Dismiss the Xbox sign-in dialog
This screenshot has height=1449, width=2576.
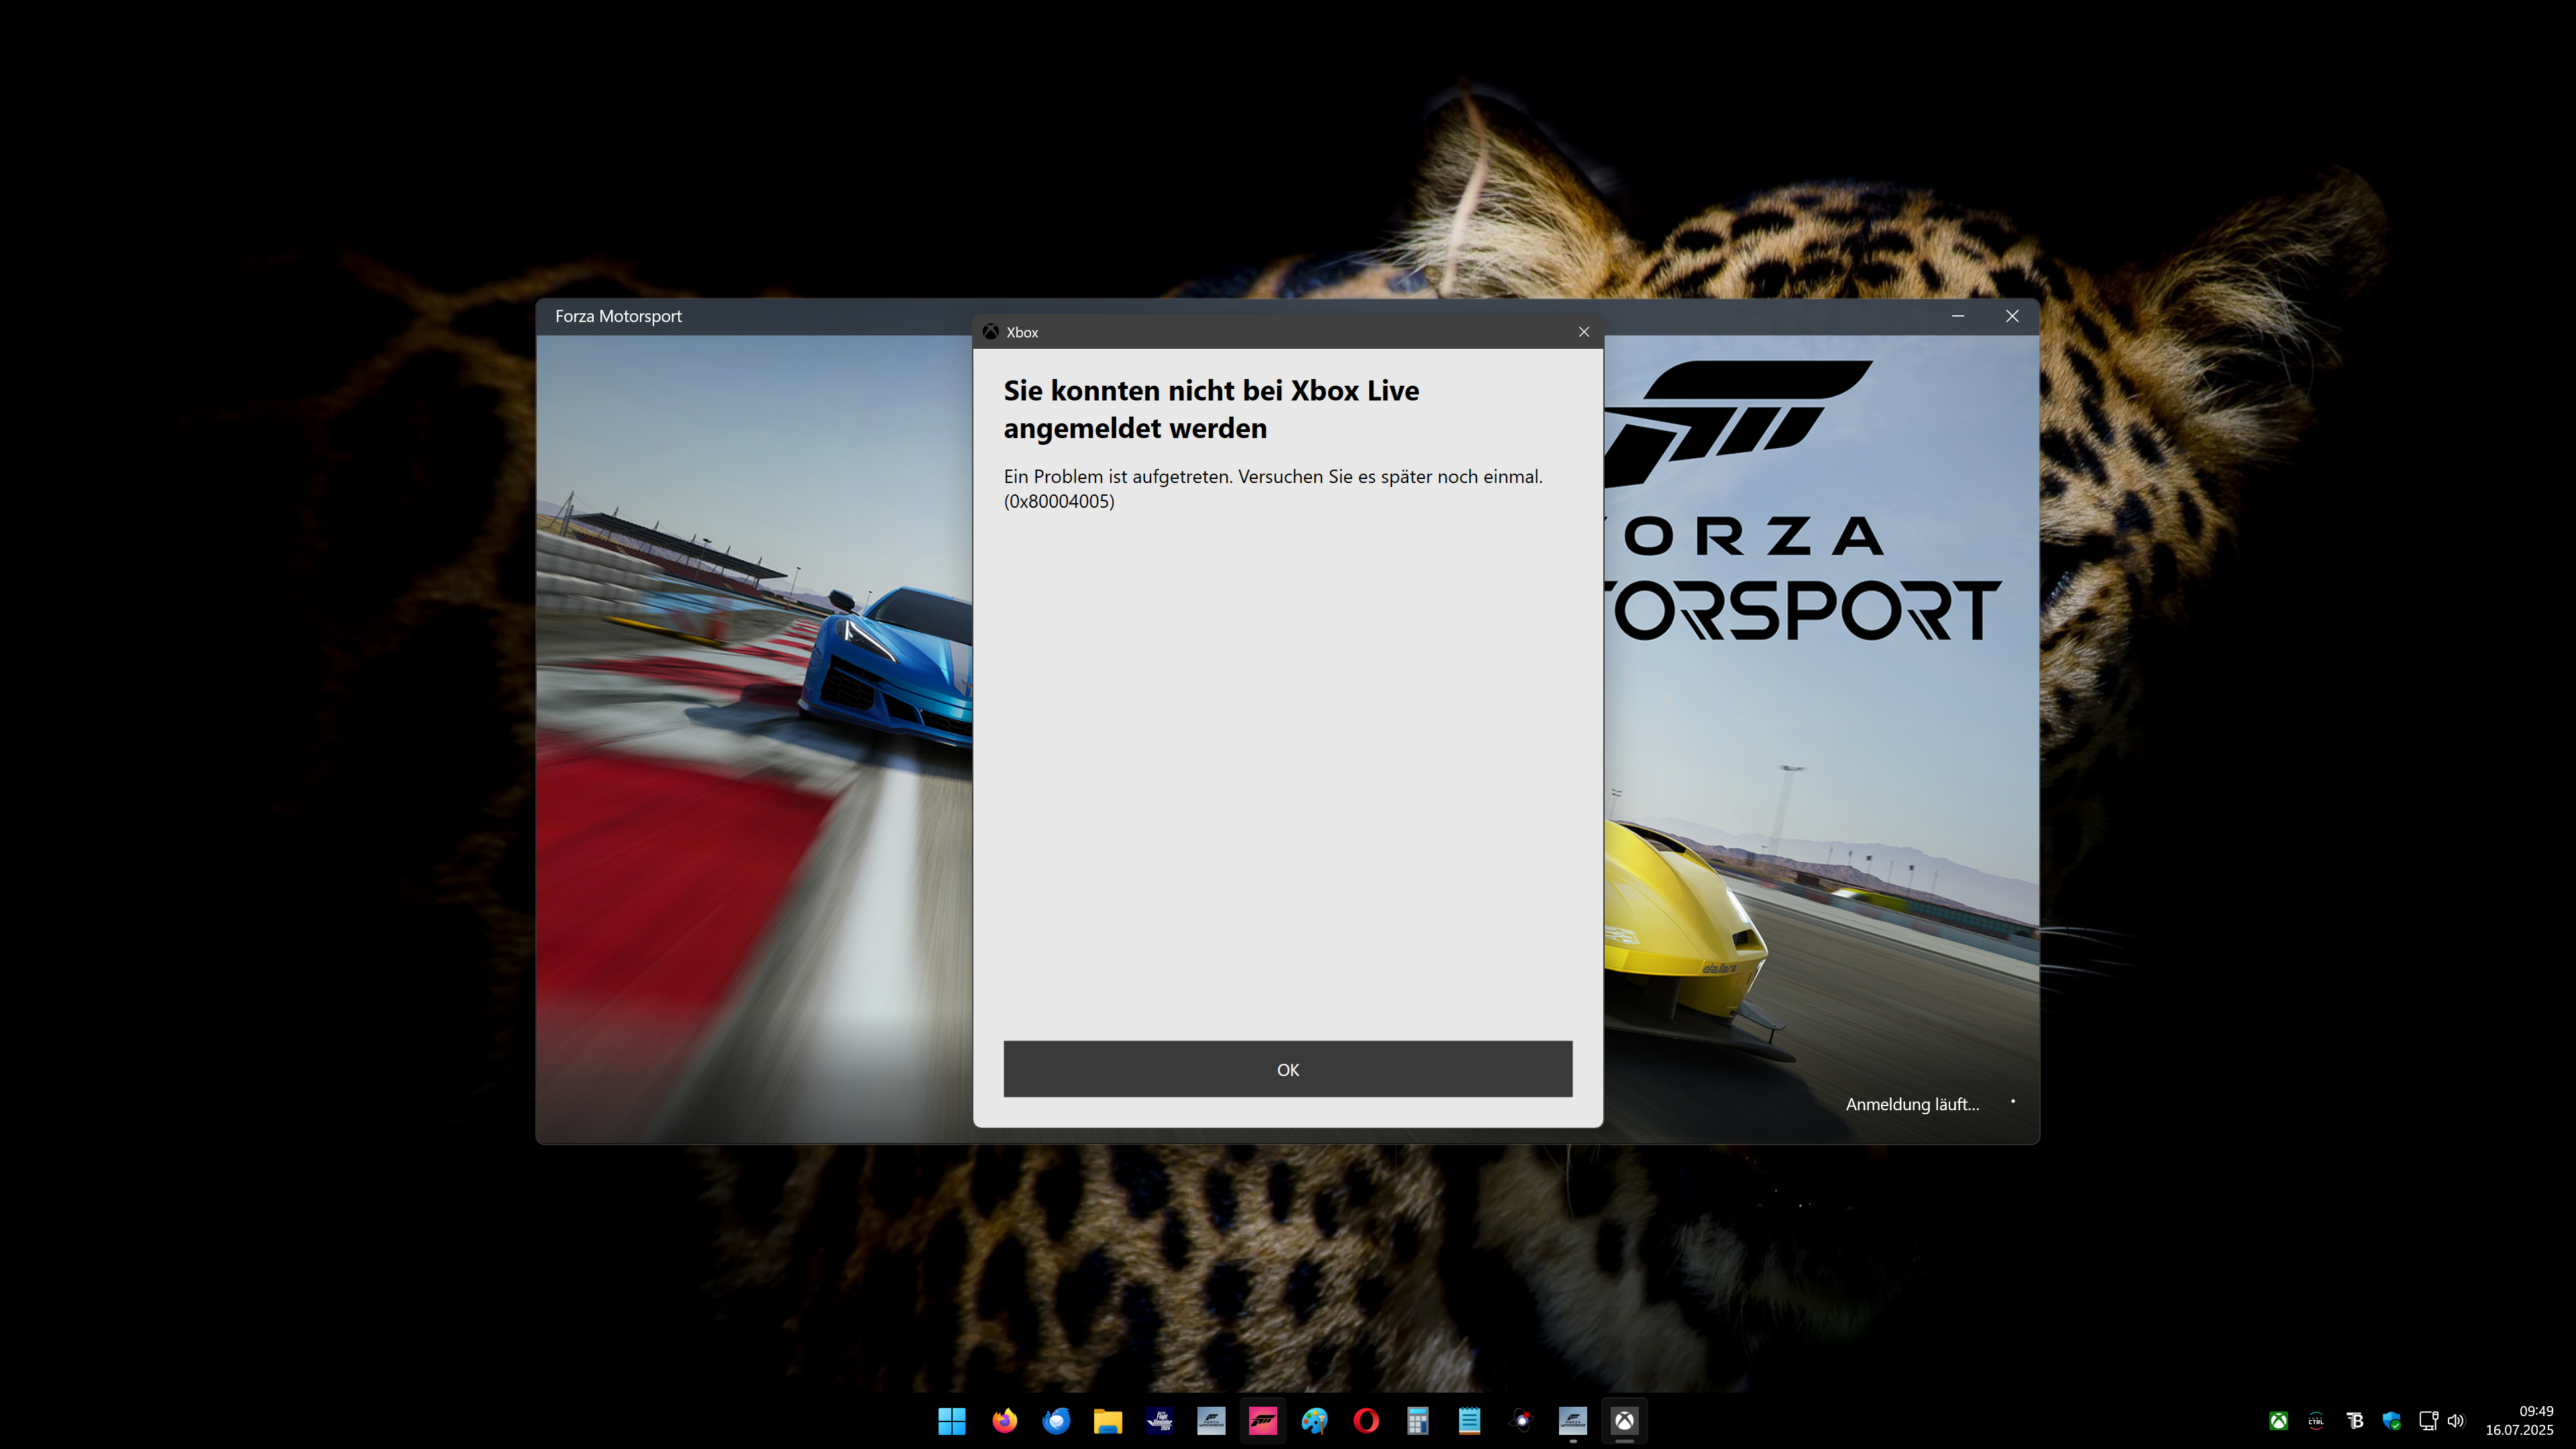click(1584, 331)
